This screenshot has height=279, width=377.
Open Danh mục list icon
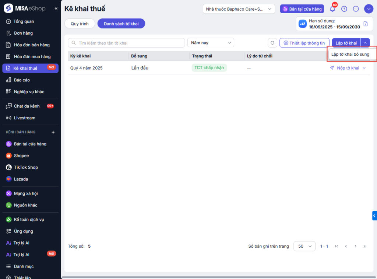coord(8,266)
